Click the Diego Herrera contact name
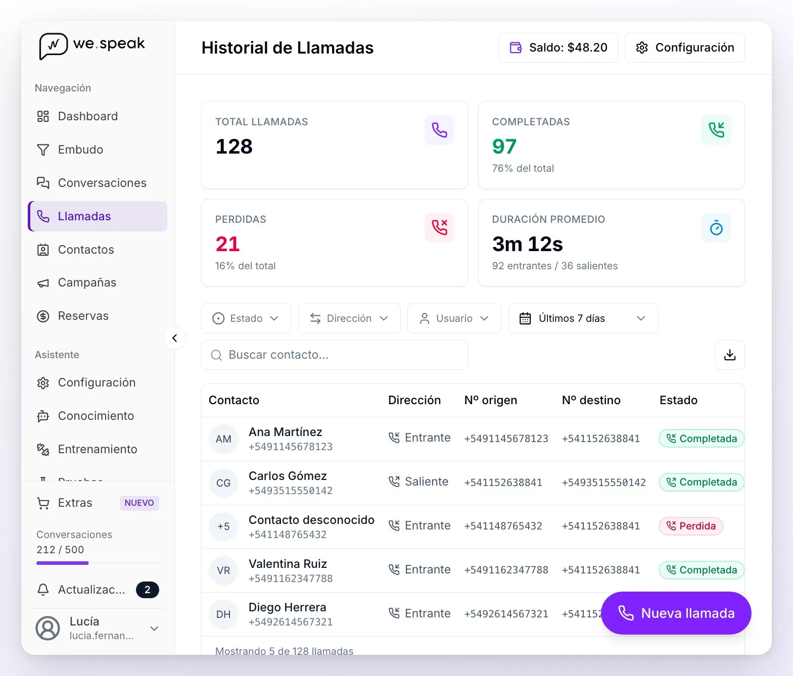This screenshot has width=793, height=676. coord(288,608)
